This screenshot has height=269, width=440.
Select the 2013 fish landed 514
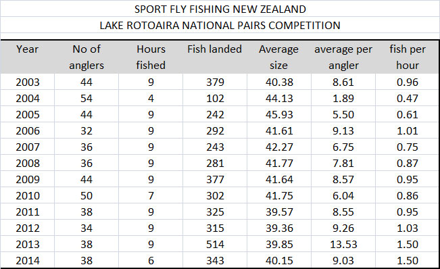(215, 244)
